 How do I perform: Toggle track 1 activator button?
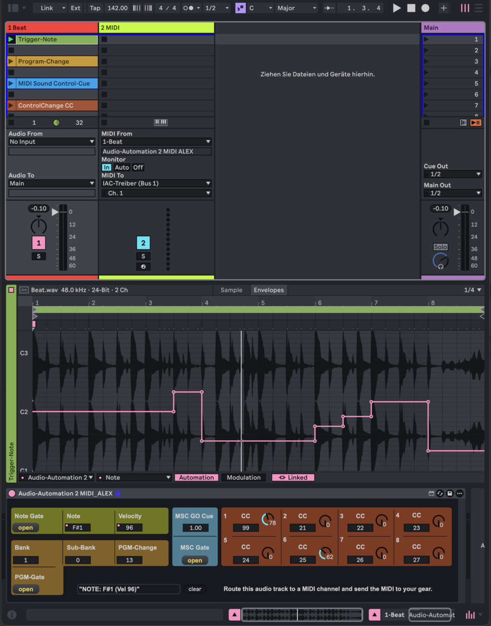click(39, 243)
